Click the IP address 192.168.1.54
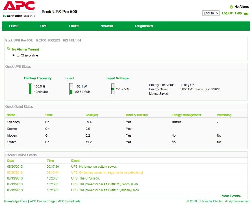This screenshot has height=208, width=252. coord(72,41)
